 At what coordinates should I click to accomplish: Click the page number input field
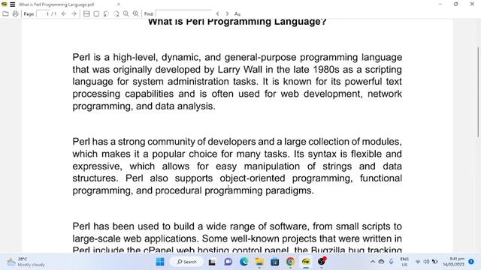coord(43,13)
